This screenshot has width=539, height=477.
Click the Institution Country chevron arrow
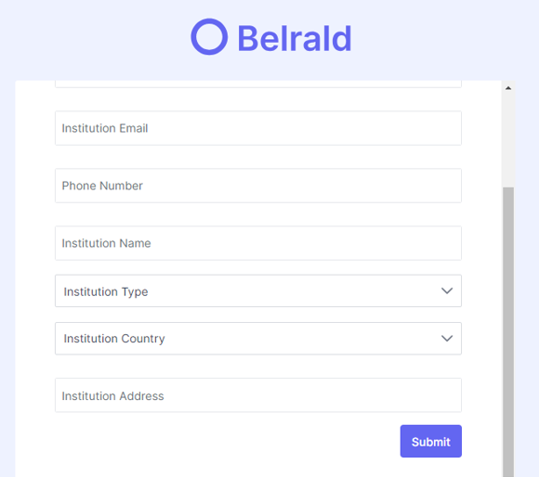(446, 339)
